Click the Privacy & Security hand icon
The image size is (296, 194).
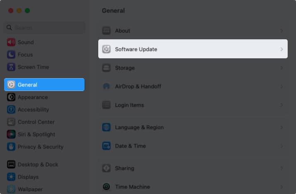point(11,147)
